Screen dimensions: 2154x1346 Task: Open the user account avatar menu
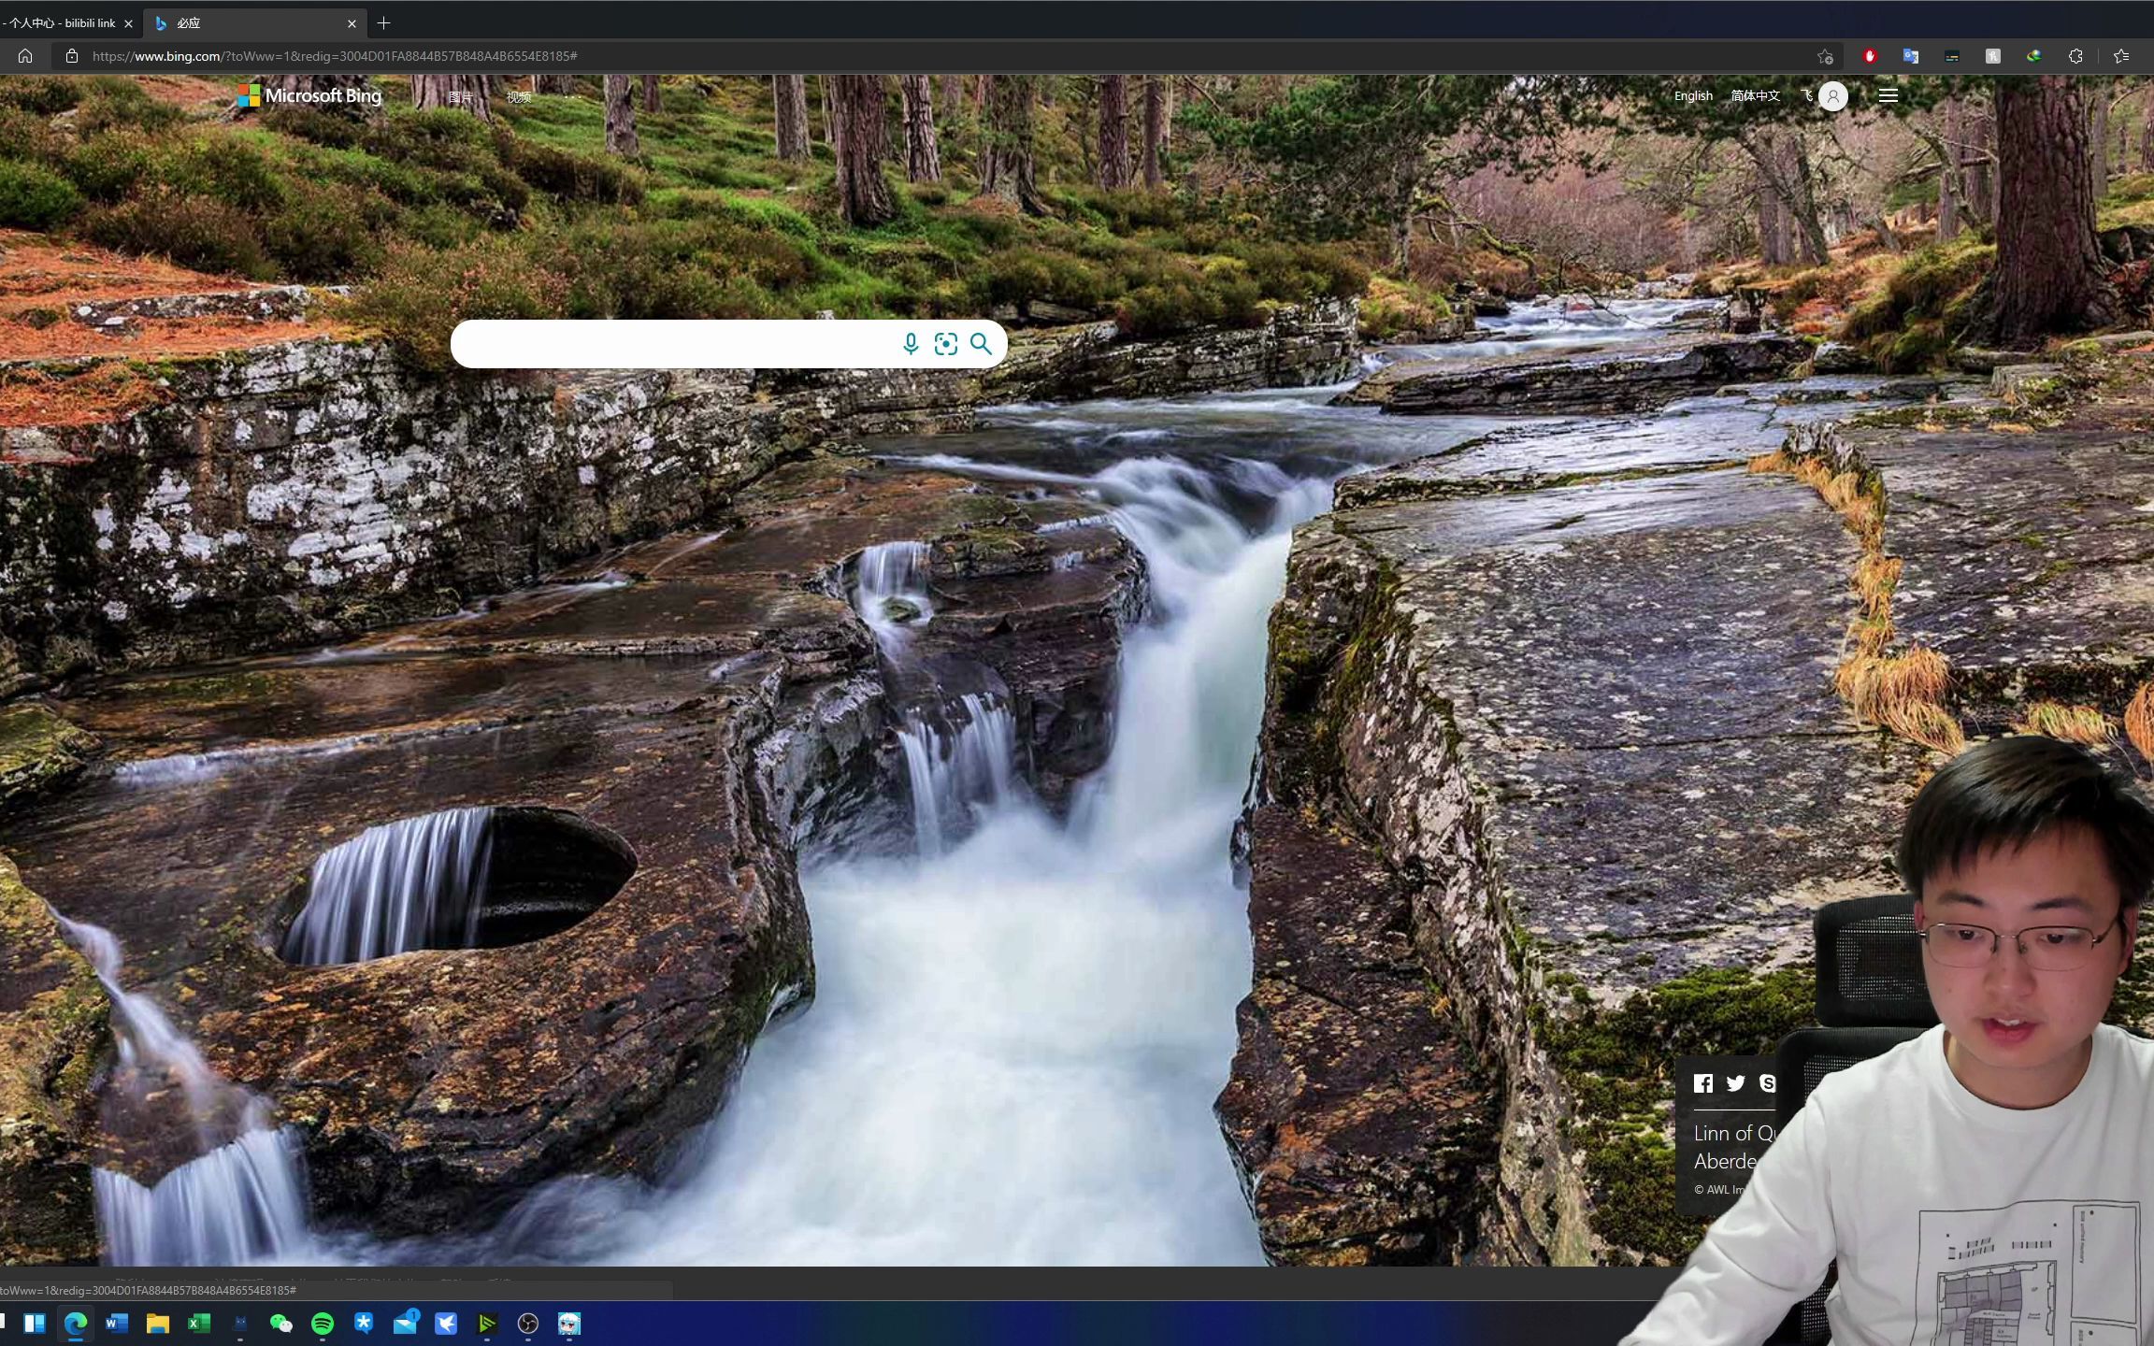[x=1832, y=95]
